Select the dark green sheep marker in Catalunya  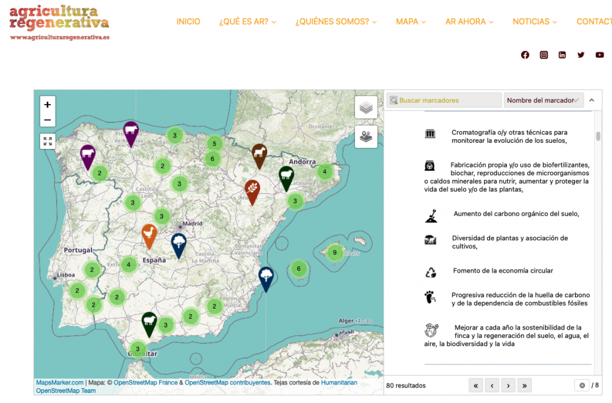(x=286, y=178)
